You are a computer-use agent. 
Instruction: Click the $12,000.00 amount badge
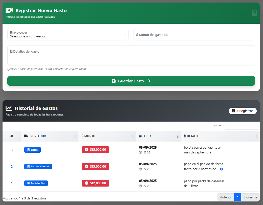point(95,183)
